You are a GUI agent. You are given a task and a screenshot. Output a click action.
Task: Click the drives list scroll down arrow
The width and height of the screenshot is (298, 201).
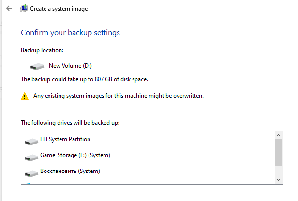(279, 180)
